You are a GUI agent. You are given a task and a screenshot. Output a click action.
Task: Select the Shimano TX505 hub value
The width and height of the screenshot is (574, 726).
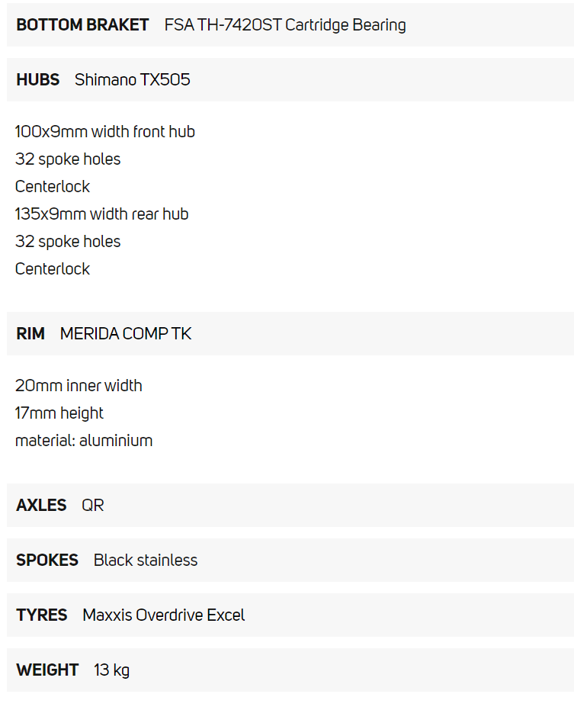pos(133,80)
